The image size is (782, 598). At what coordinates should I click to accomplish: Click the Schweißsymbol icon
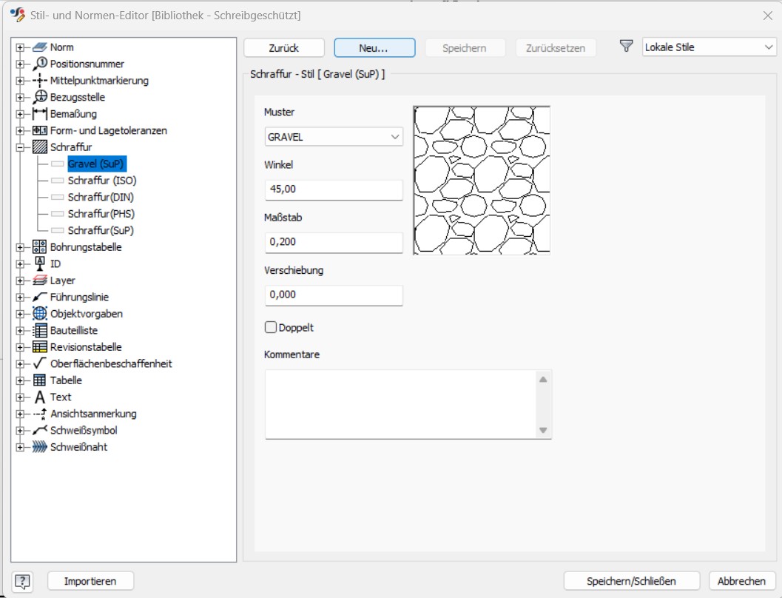point(39,430)
